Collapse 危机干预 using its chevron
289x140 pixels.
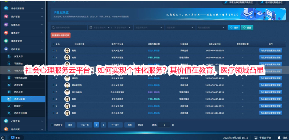tap(42, 49)
